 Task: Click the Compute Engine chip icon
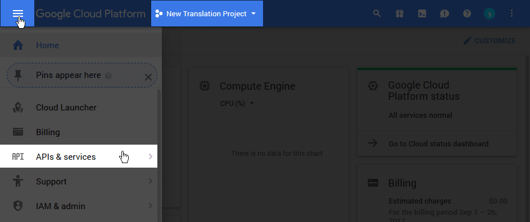[x=204, y=86]
